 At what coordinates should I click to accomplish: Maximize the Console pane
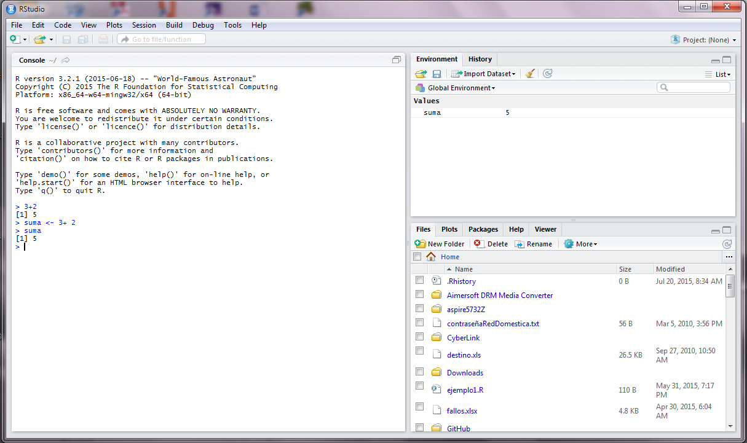coord(397,60)
